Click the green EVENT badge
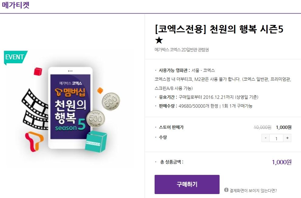Screen dimensions: 301x198 pos(15,57)
